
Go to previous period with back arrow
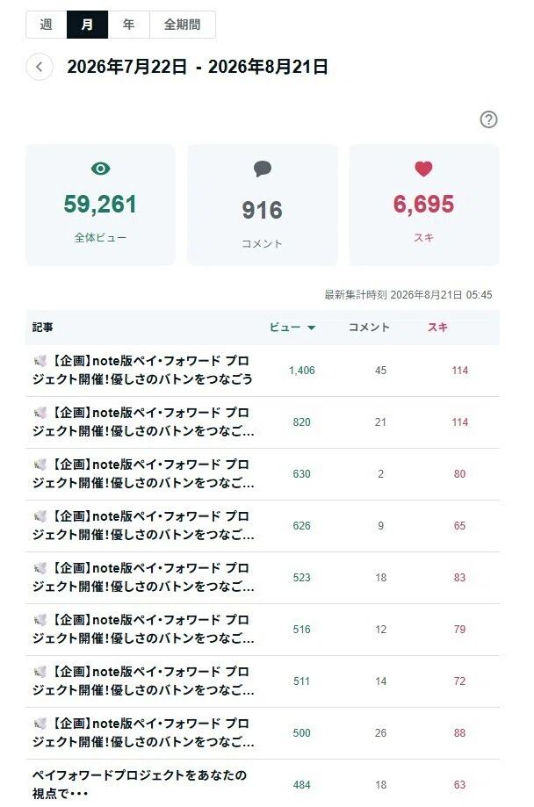[x=40, y=67]
